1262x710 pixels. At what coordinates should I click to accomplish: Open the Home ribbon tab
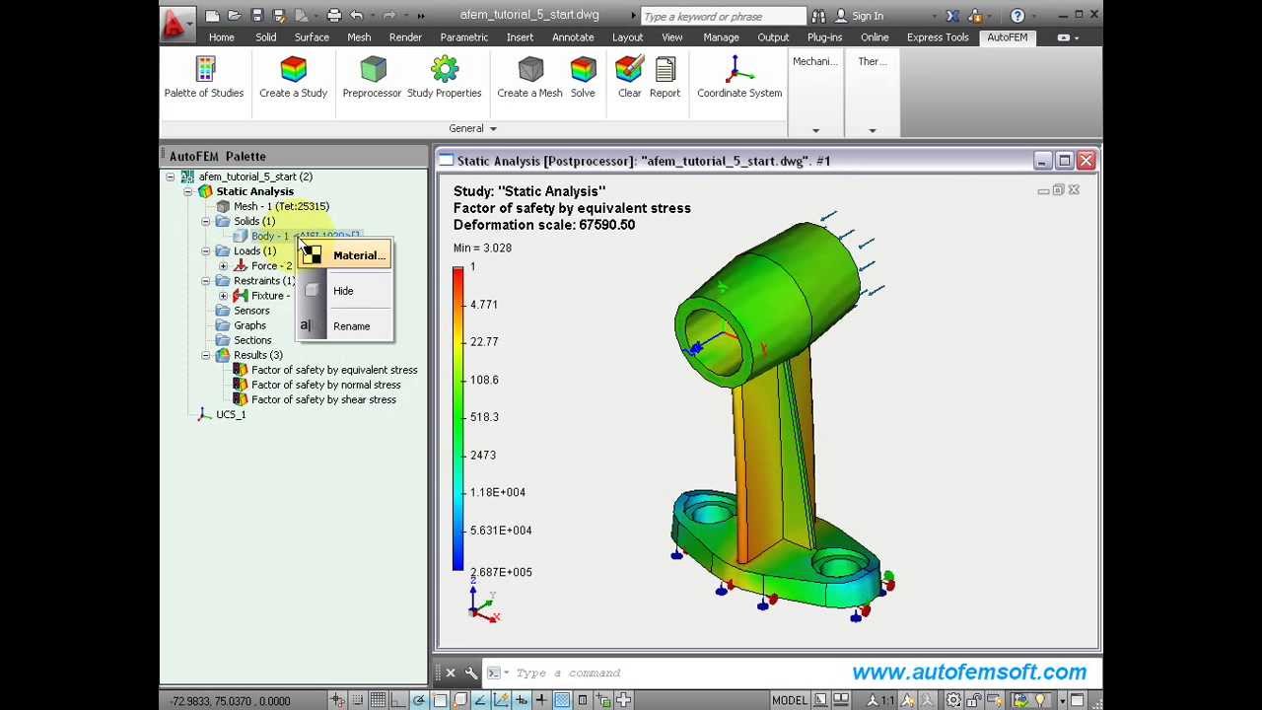221,37
